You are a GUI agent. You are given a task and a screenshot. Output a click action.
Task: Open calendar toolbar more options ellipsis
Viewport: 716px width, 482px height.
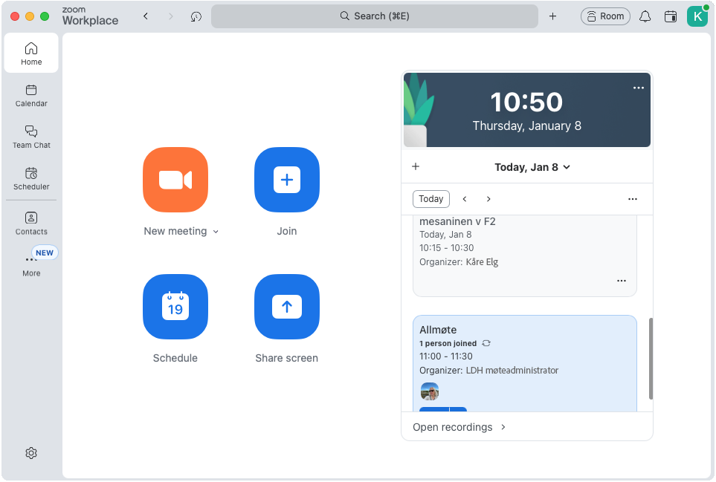pos(633,199)
